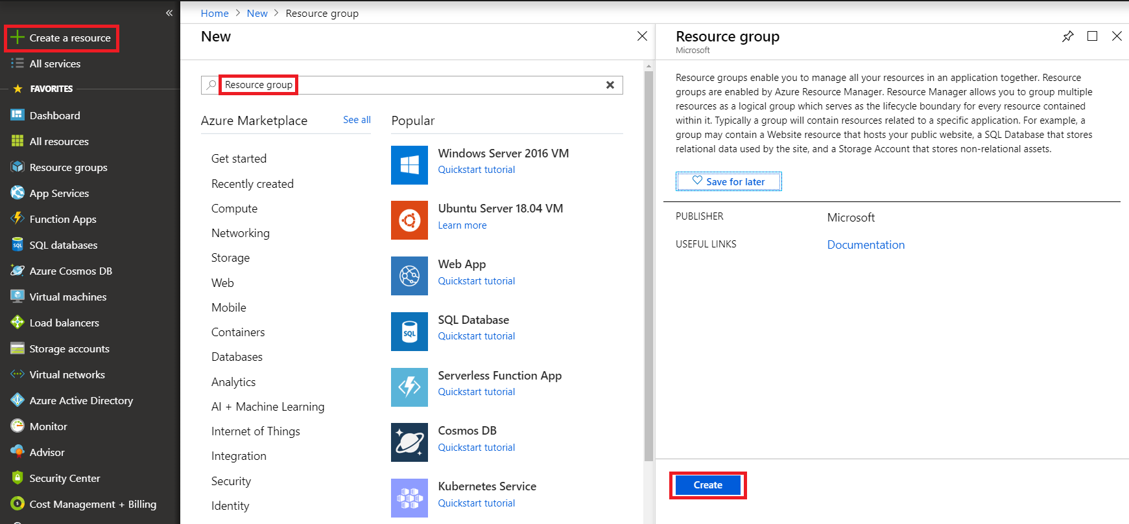Viewport: 1129px width, 524px height.
Task: Click the Create a resource plus icon
Action: [18, 38]
